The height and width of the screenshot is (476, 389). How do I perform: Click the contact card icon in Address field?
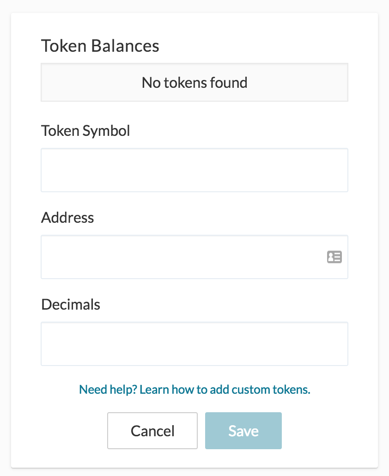tap(334, 257)
